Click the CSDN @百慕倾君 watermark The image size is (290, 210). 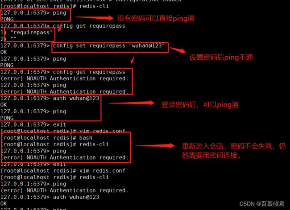(x=262, y=204)
